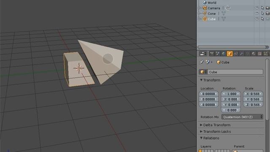Expand the Cube tree node
The width and height of the screenshot is (270, 152).
coord(199,19)
